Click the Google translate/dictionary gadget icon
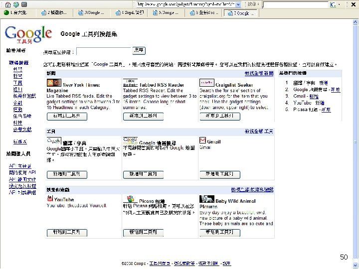The height and width of the screenshot is (269, 359). click(x=54, y=140)
